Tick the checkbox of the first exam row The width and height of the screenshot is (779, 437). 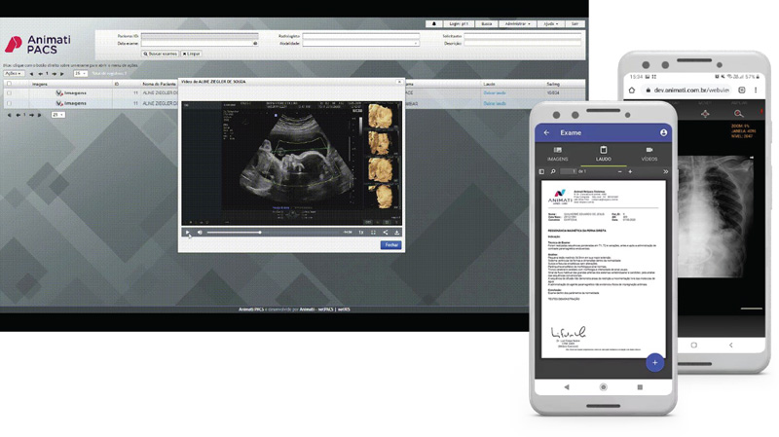[9, 92]
